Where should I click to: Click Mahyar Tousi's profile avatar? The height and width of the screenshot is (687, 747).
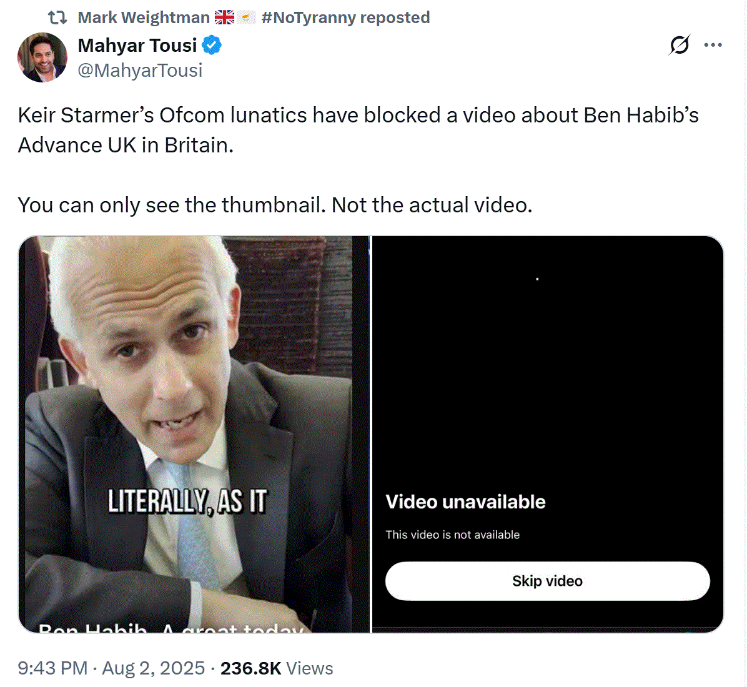(42, 57)
